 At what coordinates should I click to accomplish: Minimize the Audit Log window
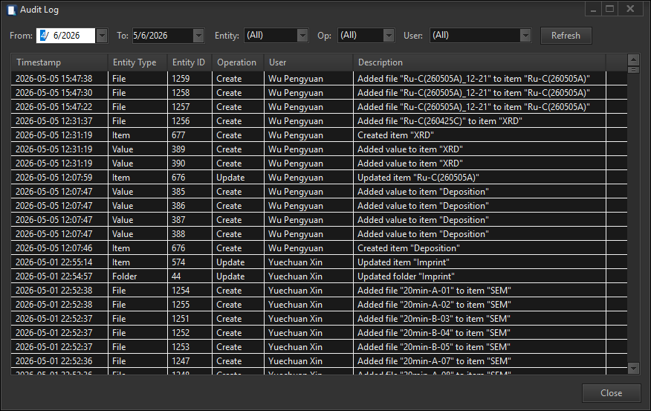[x=593, y=9]
